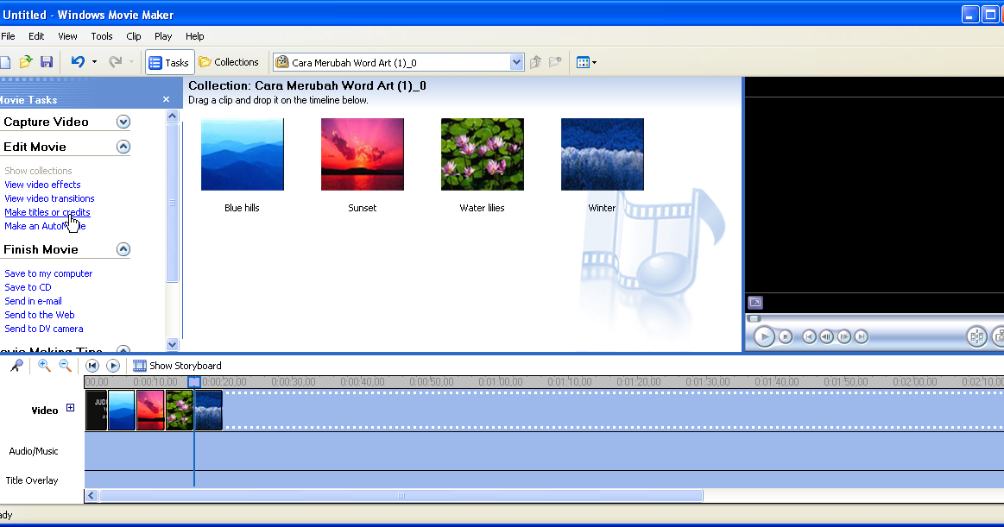Screen dimensions: 1004x527
Task: Select Water lilies clip on timeline
Action: pos(180,410)
